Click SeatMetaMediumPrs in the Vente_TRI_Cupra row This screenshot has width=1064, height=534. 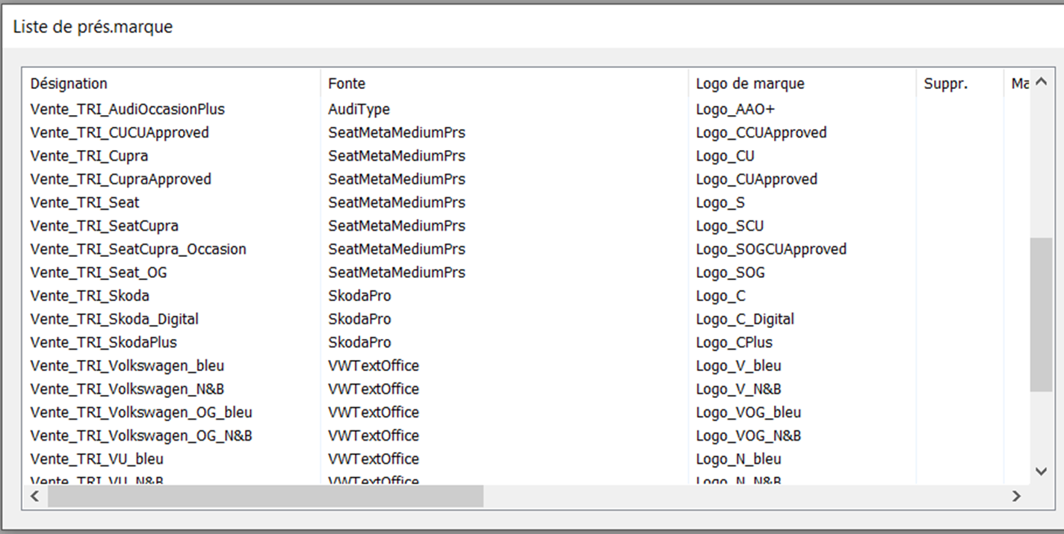point(397,155)
